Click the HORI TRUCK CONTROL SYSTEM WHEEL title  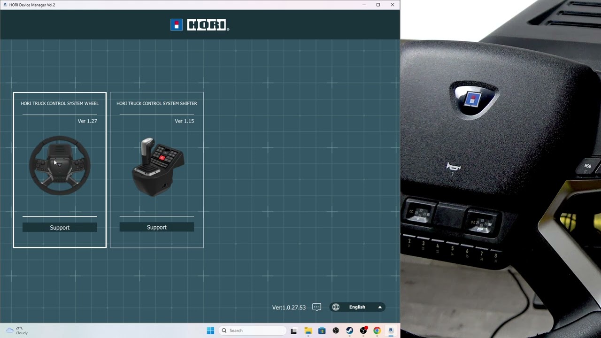[60, 103]
